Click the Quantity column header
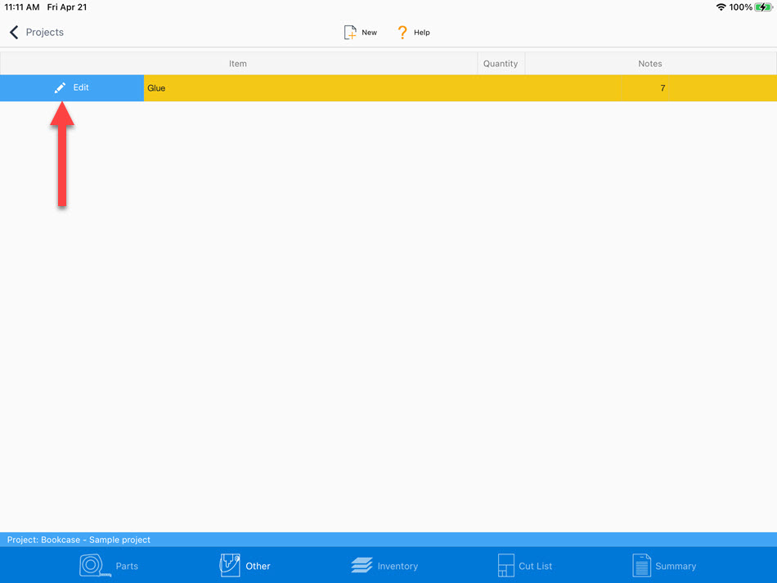This screenshot has width=777, height=583. point(501,64)
